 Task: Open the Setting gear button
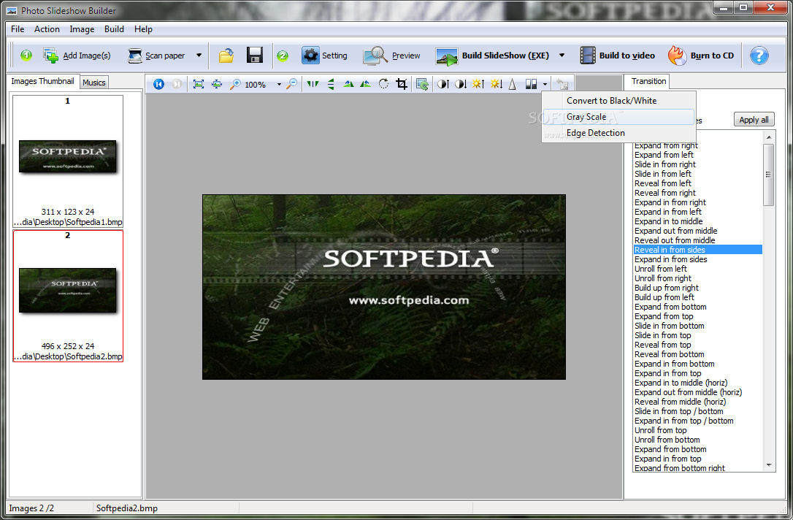[324, 55]
